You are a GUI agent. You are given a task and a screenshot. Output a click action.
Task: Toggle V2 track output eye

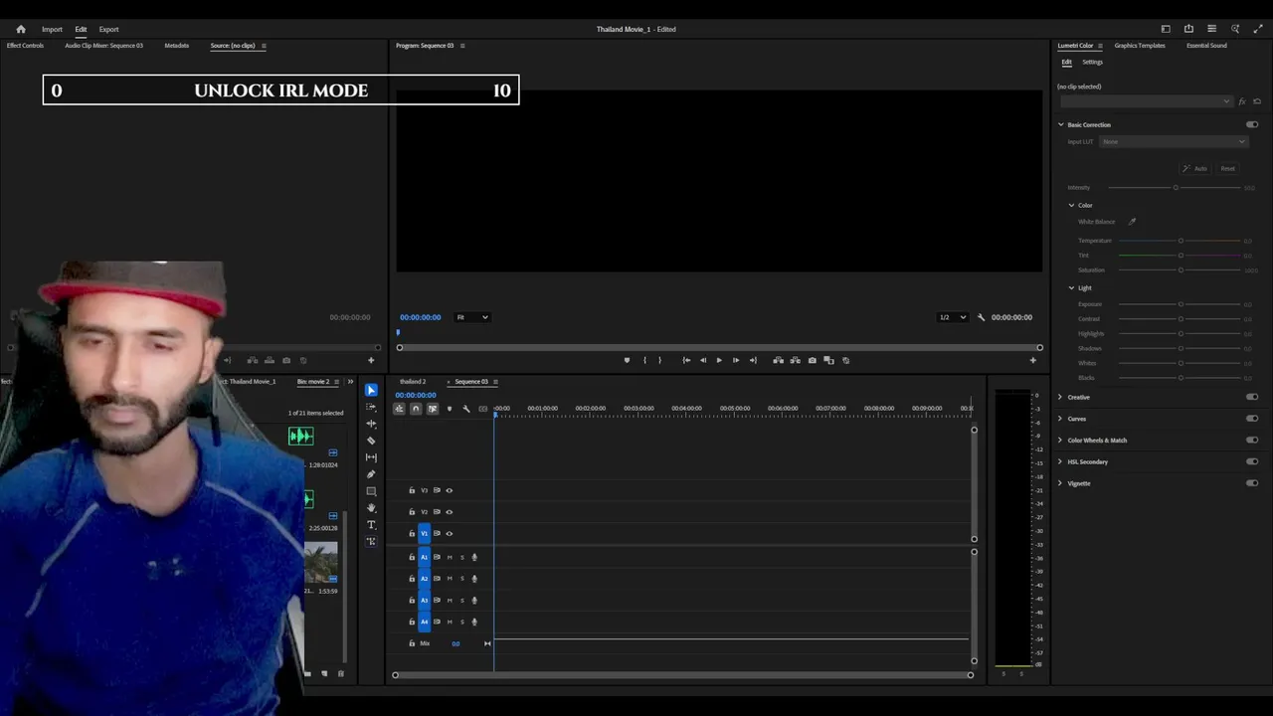point(449,512)
